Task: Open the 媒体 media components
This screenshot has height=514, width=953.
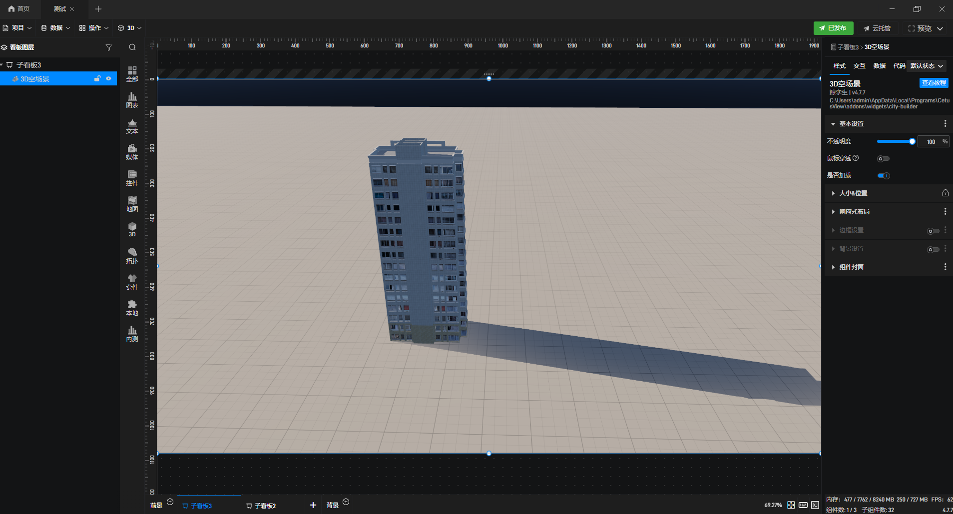Action: (x=132, y=152)
